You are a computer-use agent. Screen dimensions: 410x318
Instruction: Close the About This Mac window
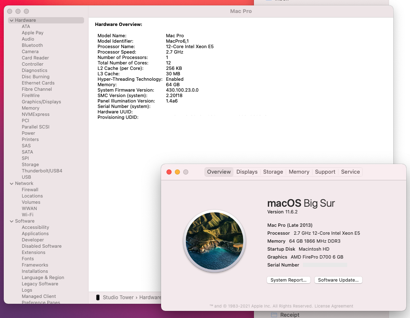[x=169, y=172]
